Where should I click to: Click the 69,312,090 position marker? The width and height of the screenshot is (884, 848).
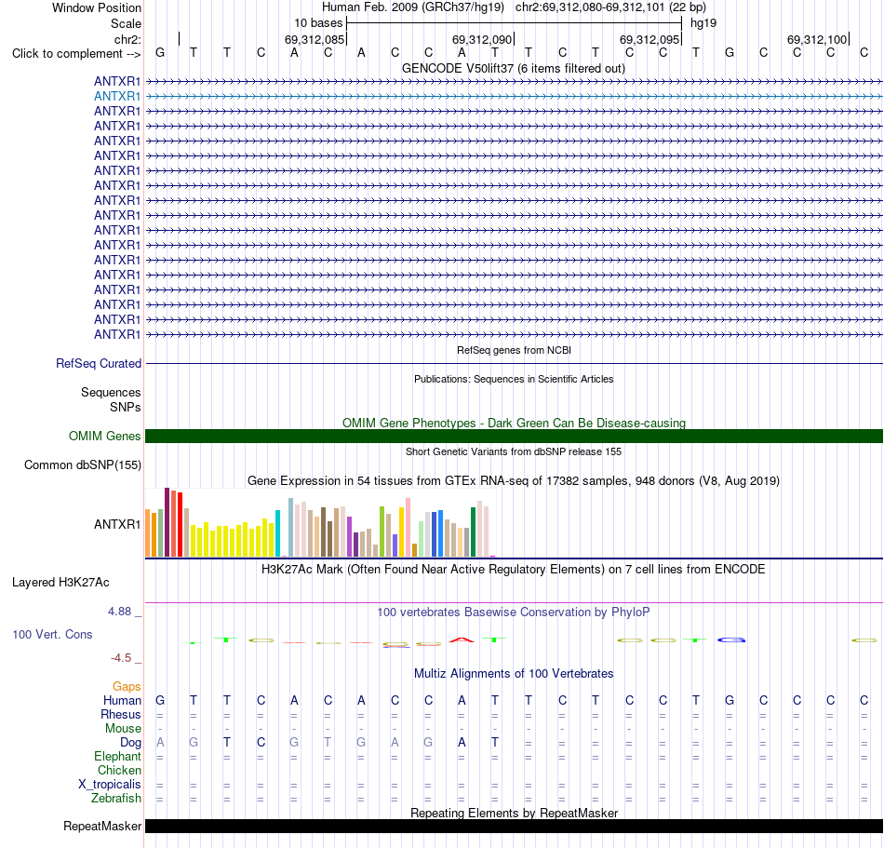coord(481,39)
